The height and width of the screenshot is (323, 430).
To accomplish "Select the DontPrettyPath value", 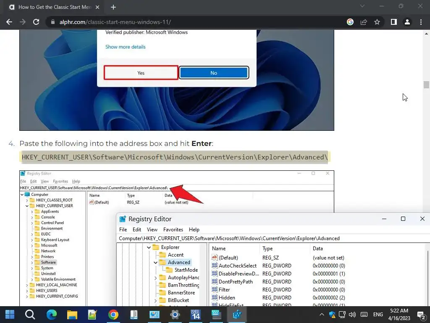I will tap(236, 281).
